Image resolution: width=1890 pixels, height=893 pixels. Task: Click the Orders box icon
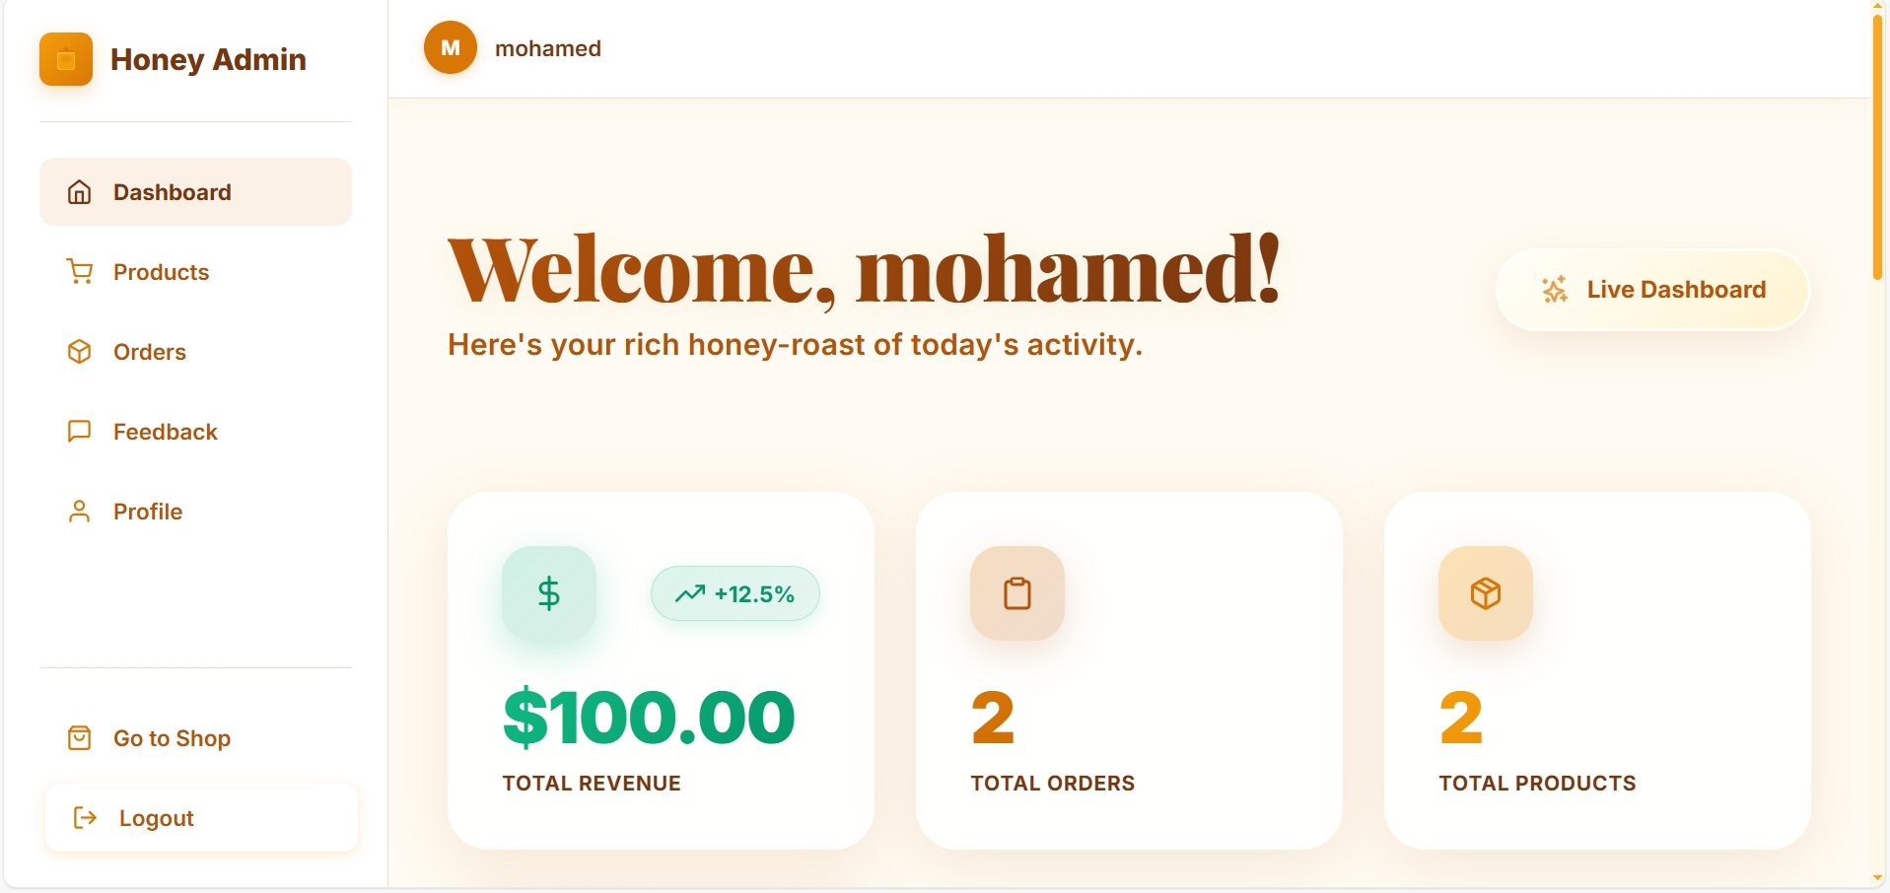[x=80, y=352]
